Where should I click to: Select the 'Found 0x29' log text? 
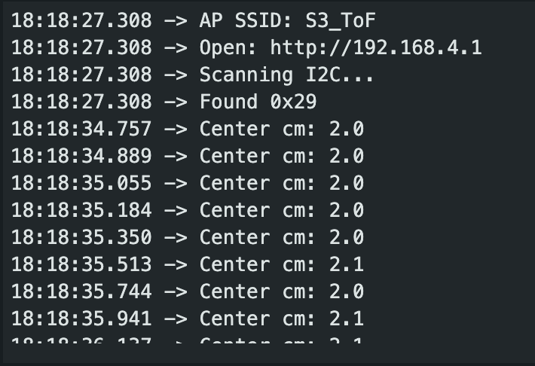258,102
